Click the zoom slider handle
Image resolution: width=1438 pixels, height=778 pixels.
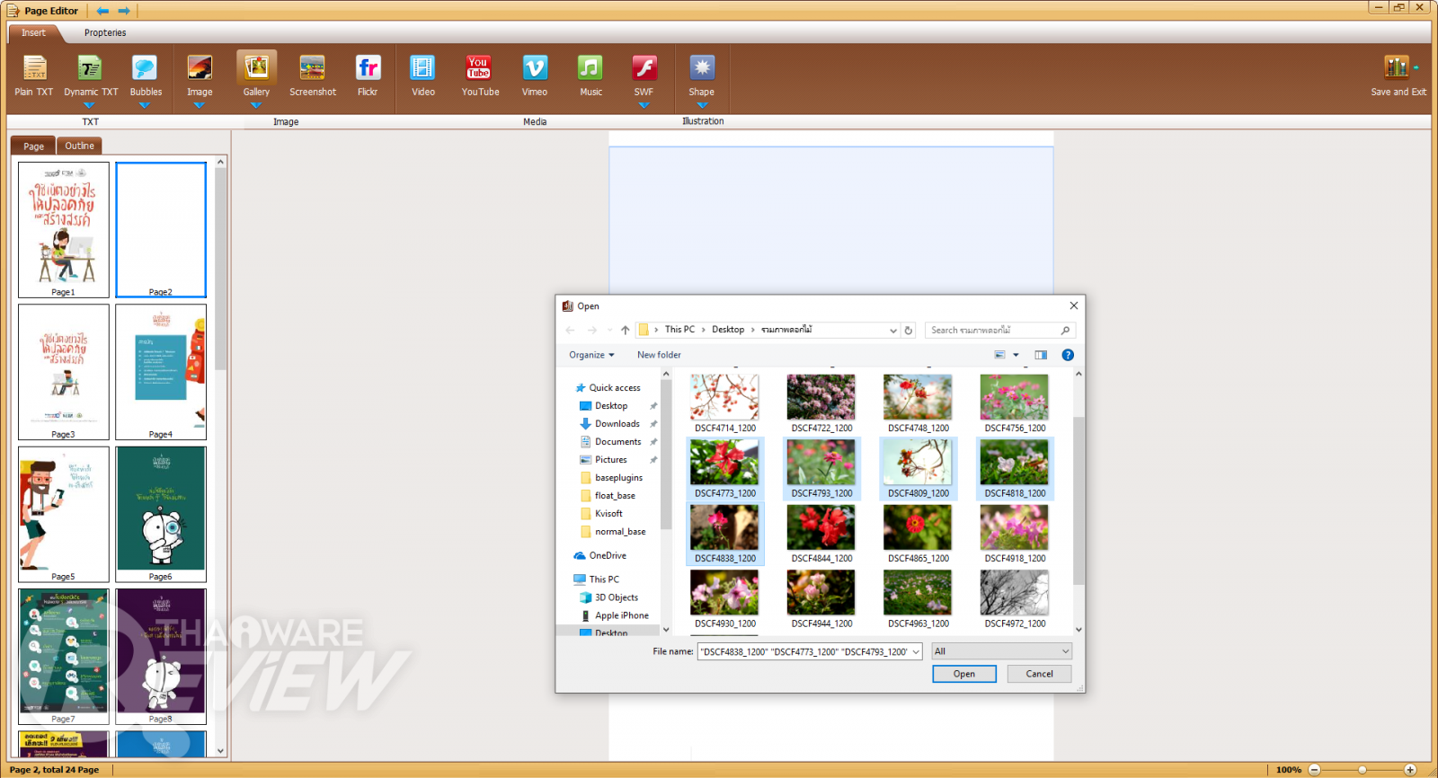click(x=1363, y=770)
